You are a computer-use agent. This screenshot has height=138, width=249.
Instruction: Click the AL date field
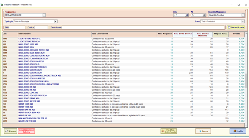click(197, 15)
